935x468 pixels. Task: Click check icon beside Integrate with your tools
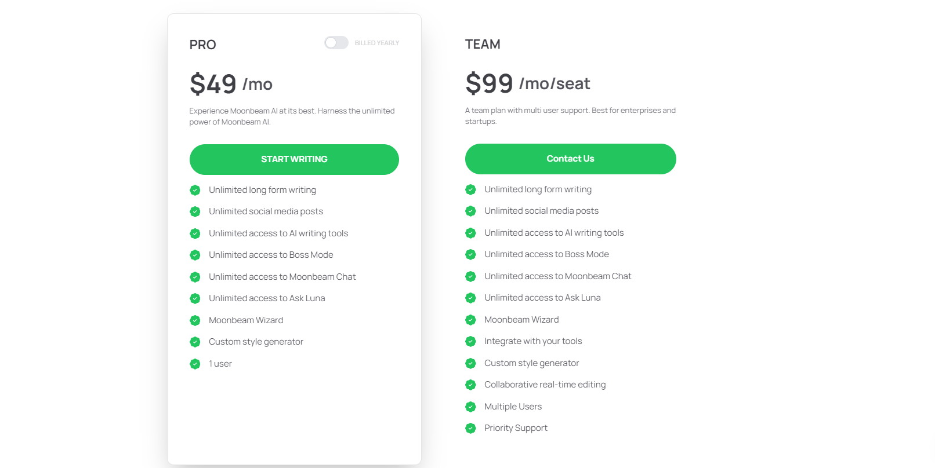point(470,341)
